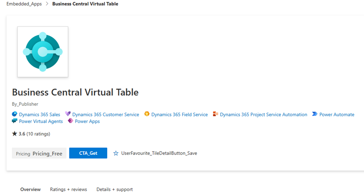This screenshot has width=364, height=192.
Task: Open the 3.6 (10 ratings) link
Action: click(34, 134)
